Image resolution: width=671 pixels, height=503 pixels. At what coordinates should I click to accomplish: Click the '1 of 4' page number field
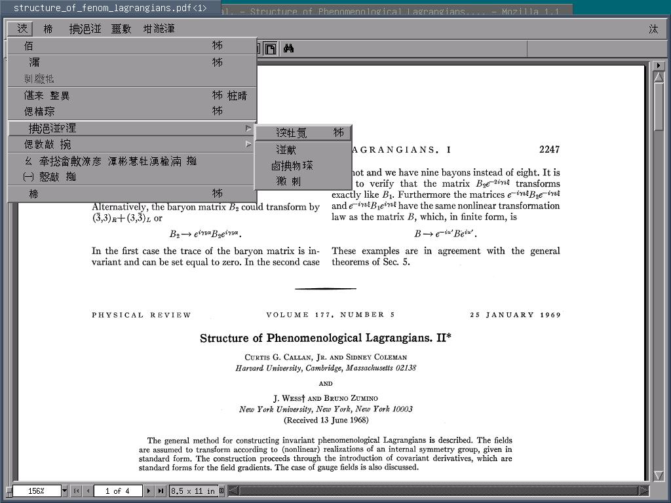(118, 491)
